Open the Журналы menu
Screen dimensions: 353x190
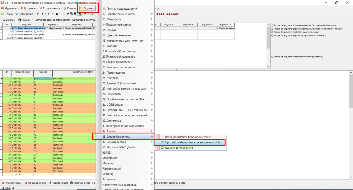[x=10, y=8]
